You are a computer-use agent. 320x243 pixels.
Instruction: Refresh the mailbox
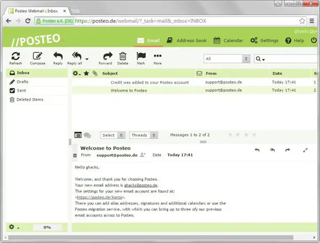point(15,59)
